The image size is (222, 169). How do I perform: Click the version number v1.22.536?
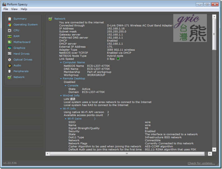(10, 163)
